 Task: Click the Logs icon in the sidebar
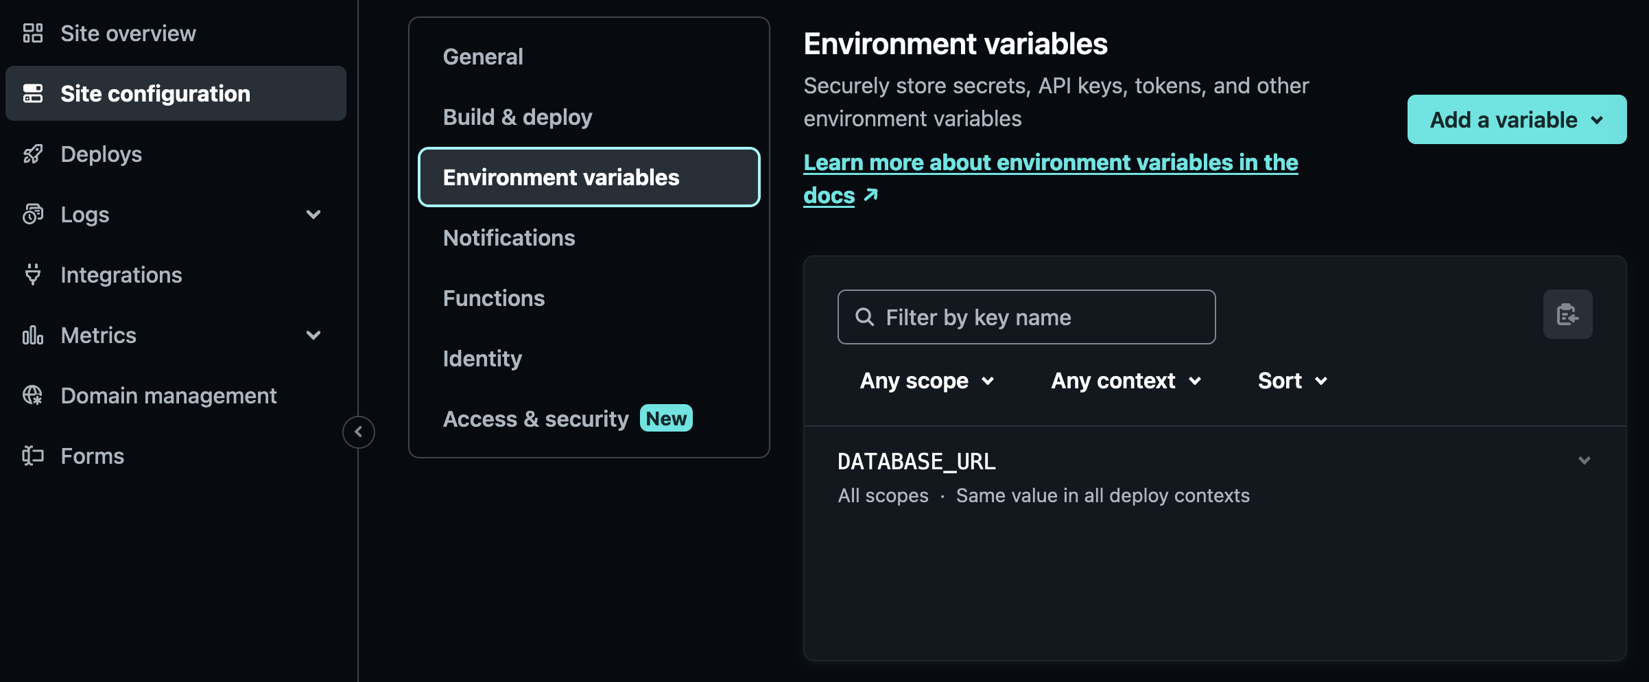point(32,214)
